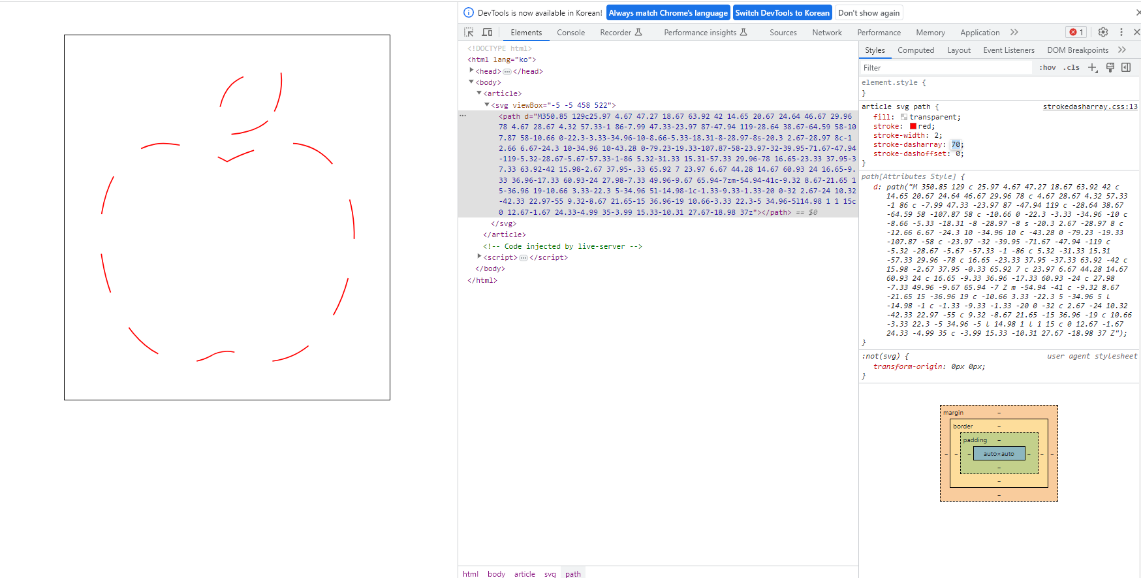Viewport: 1141px width, 578px height.
Task: Collapse the body element node
Action: (x=471, y=82)
